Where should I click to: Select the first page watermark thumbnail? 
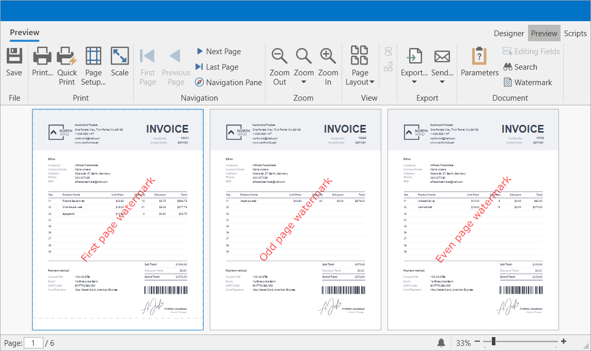(118, 219)
